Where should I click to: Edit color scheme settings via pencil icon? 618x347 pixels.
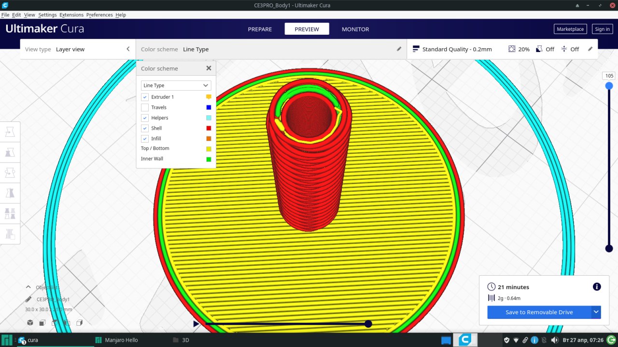[399, 49]
